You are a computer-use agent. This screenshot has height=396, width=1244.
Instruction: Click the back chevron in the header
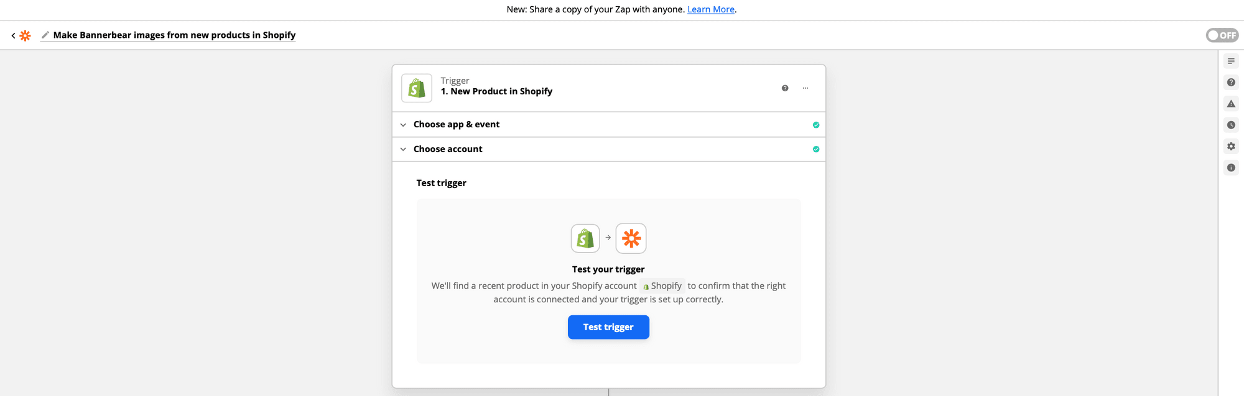click(x=13, y=35)
